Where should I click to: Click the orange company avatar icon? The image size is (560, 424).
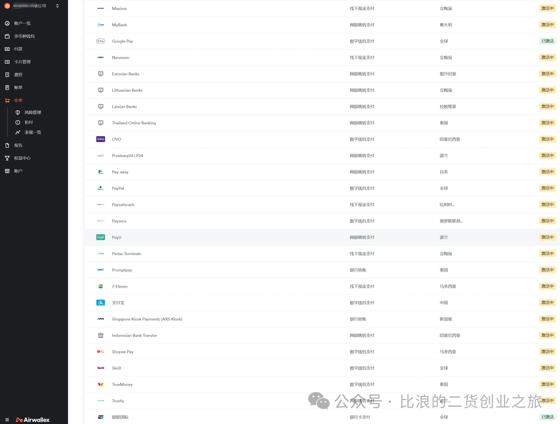(7, 6)
